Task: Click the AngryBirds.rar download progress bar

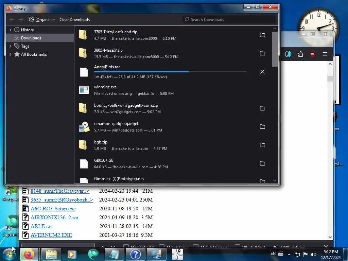Action: click(x=170, y=72)
